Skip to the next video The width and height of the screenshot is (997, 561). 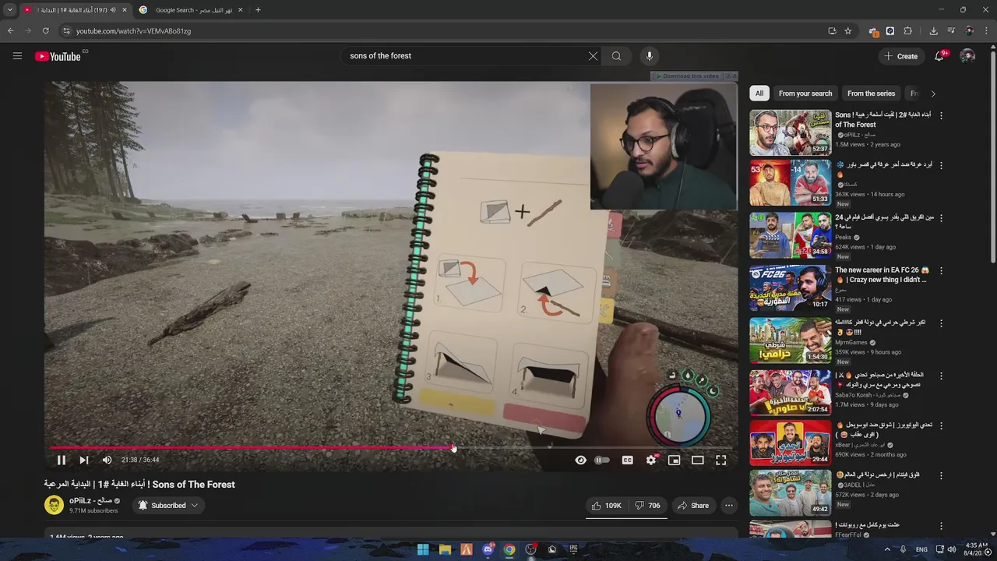[83, 460]
